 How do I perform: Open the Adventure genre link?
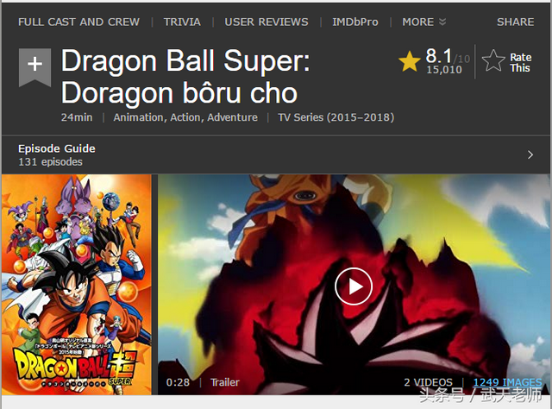click(x=232, y=117)
